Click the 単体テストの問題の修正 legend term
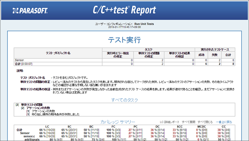The image size is (249, 141). pyautogui.click(x=35, y=82)
